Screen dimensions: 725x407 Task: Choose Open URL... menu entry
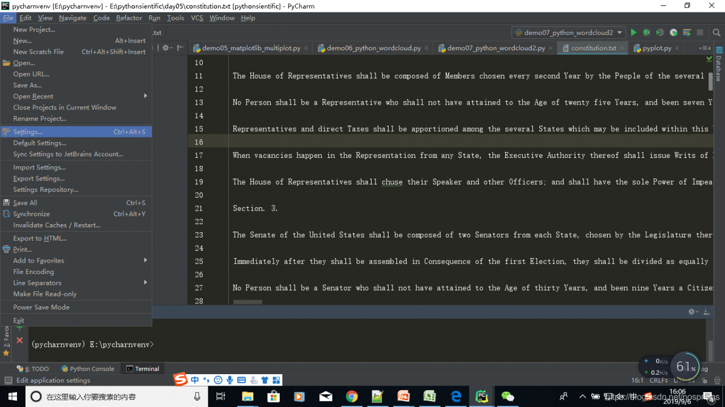pyautogui.click(x=76, y=74)
